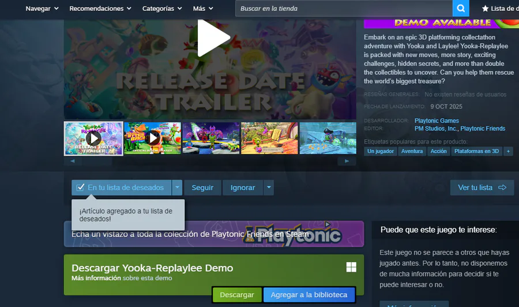Click the thumbnail strip scrollbar handle
The width and height of the screenshot is (519, 307).
coord(97,161)
